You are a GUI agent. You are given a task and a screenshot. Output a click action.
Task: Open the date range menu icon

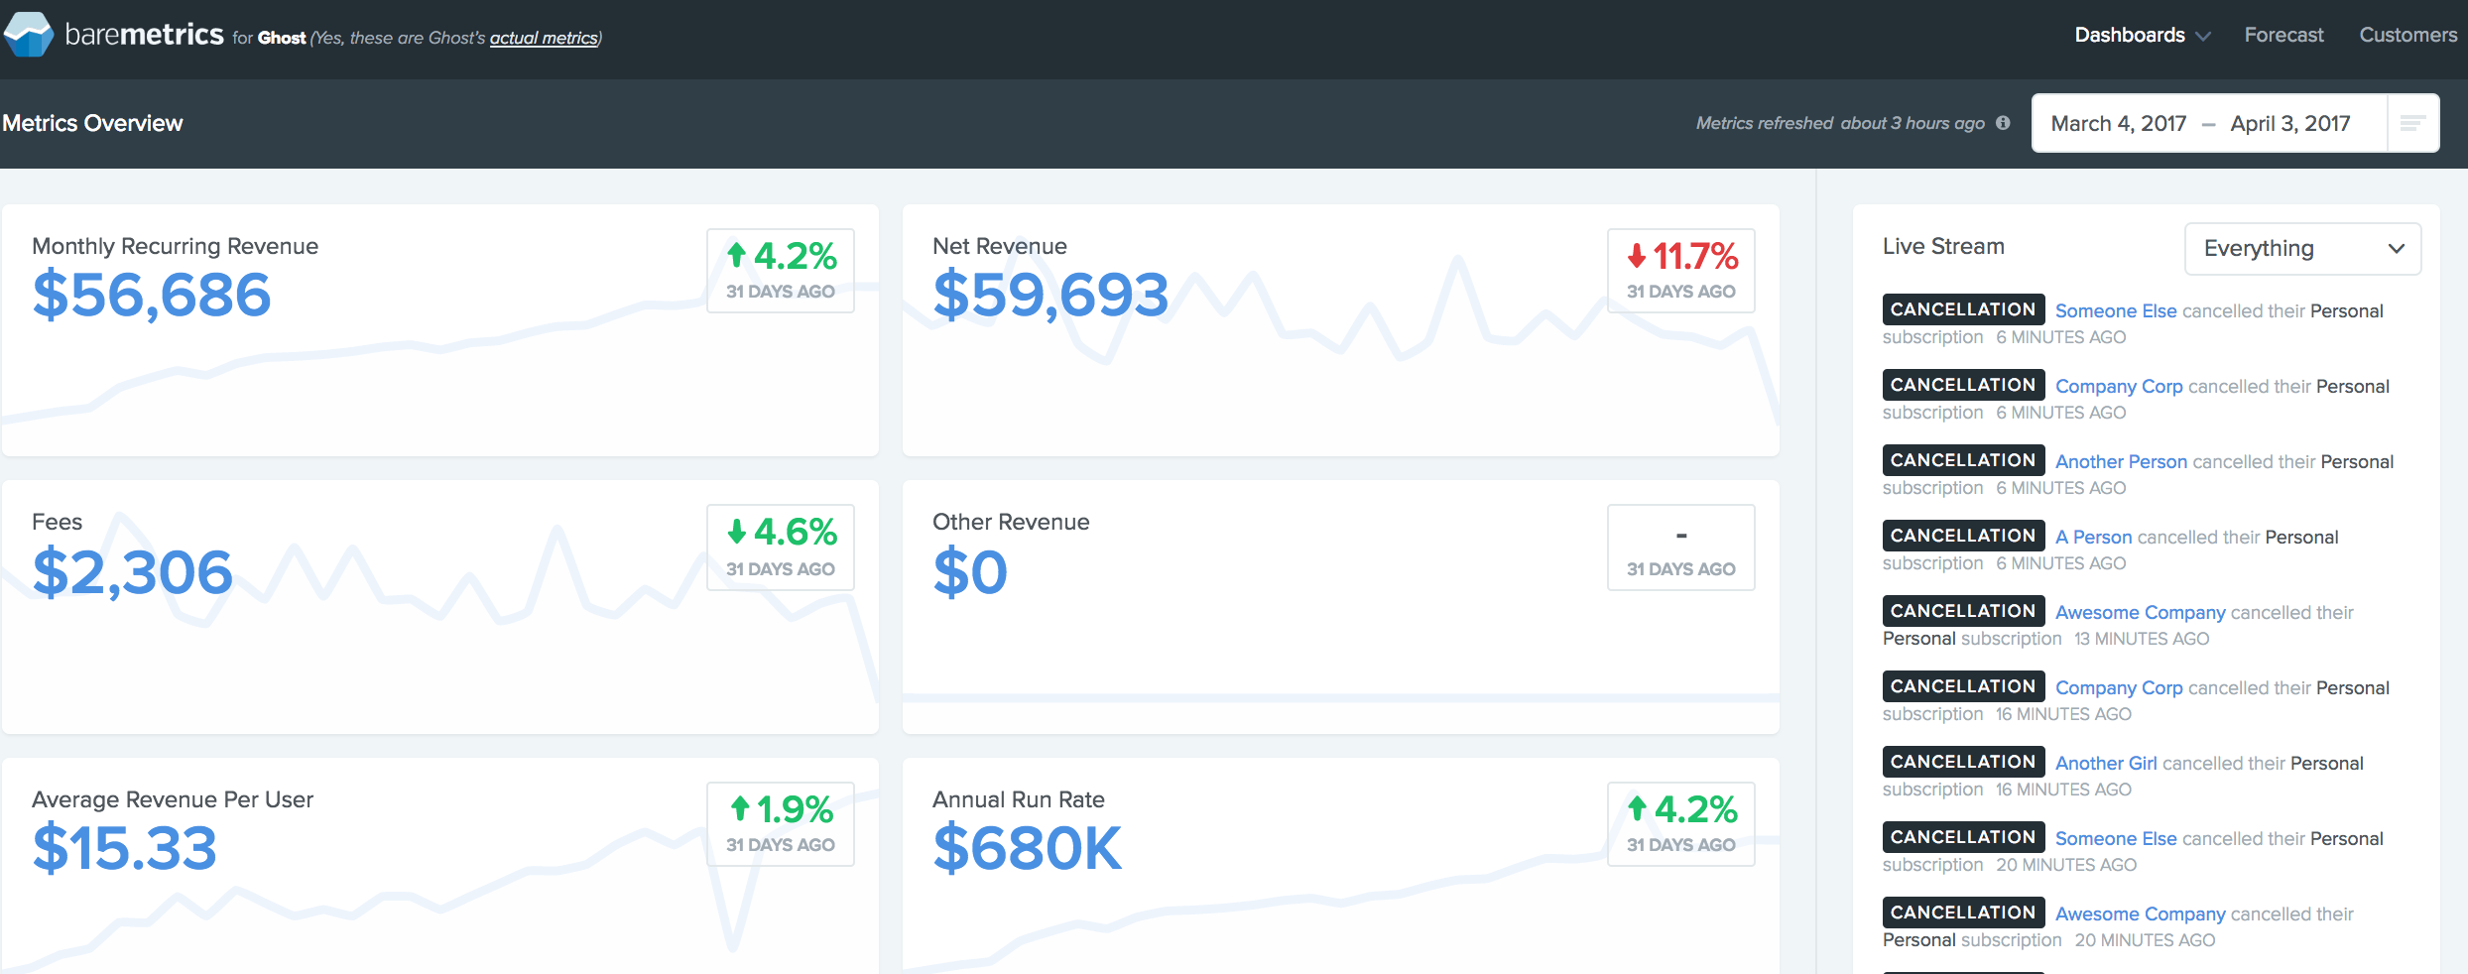2412,123
